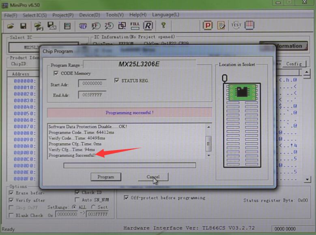Viewport: 316px width, 235px height.
Task: Enable Blank Check checkbox
Action: (11, 215)
